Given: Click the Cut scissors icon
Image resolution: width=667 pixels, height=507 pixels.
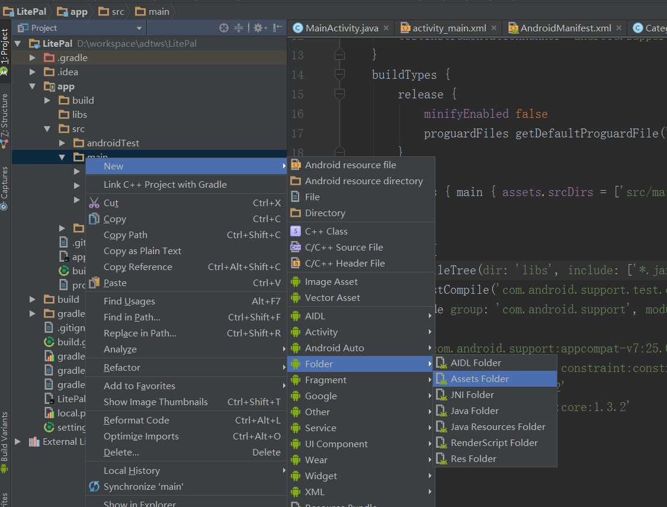Looking at the screenshot, I should [94, 203].
